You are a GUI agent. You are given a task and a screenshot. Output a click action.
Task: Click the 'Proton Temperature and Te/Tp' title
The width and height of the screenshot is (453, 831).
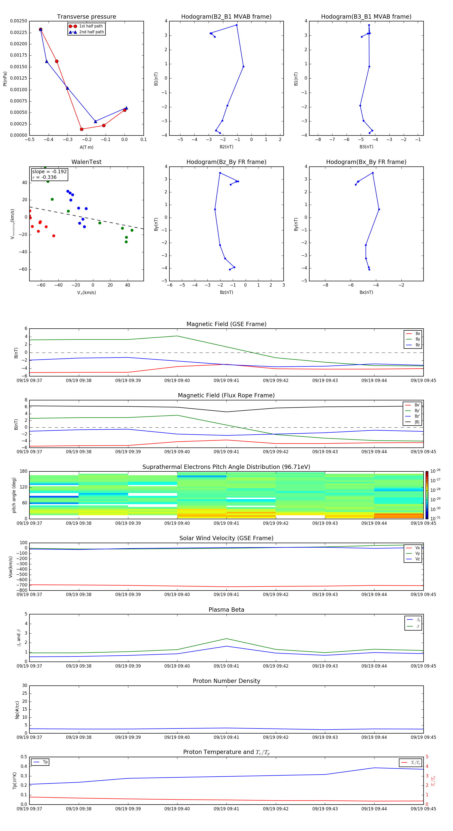pyautogui.click(x=226, y=752)
